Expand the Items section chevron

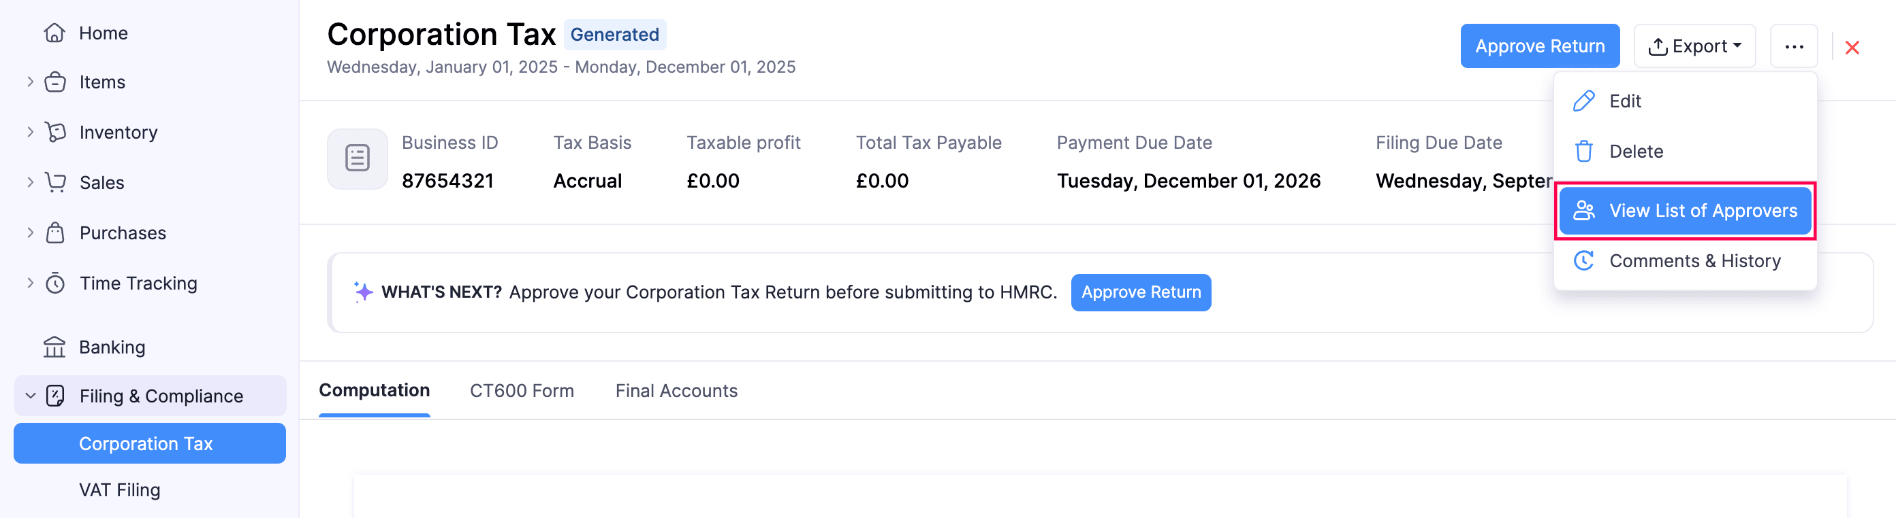(30, 82)
